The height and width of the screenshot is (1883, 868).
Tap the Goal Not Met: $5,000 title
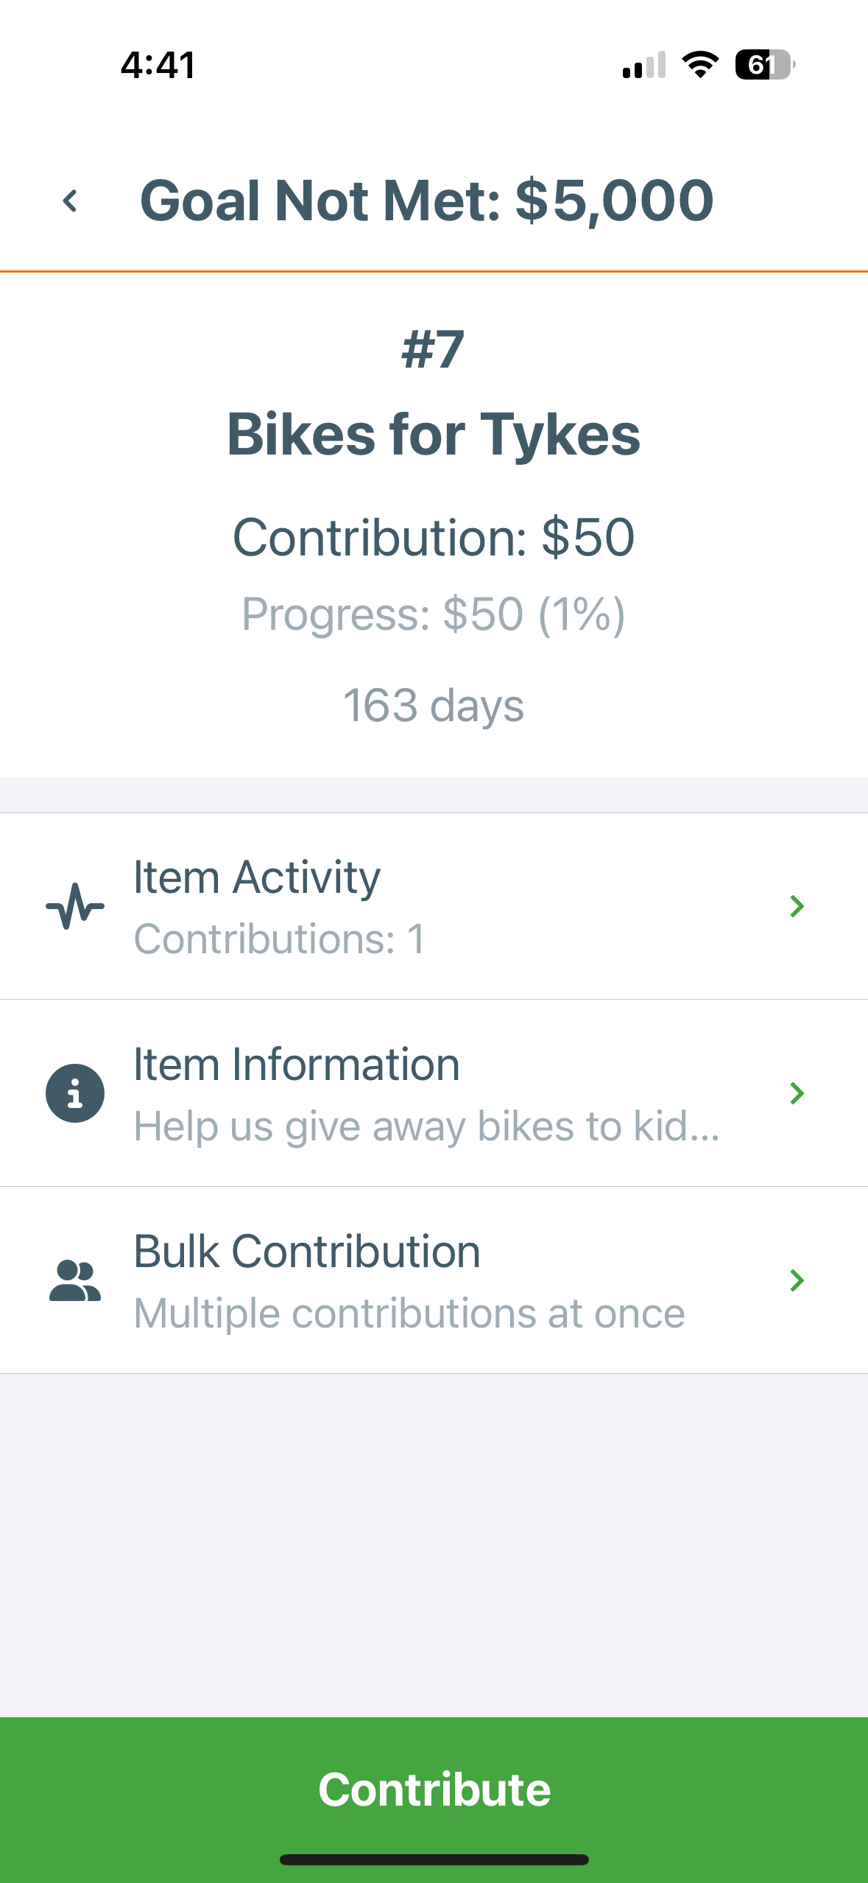pyautogui.click(x=427, y=200)
